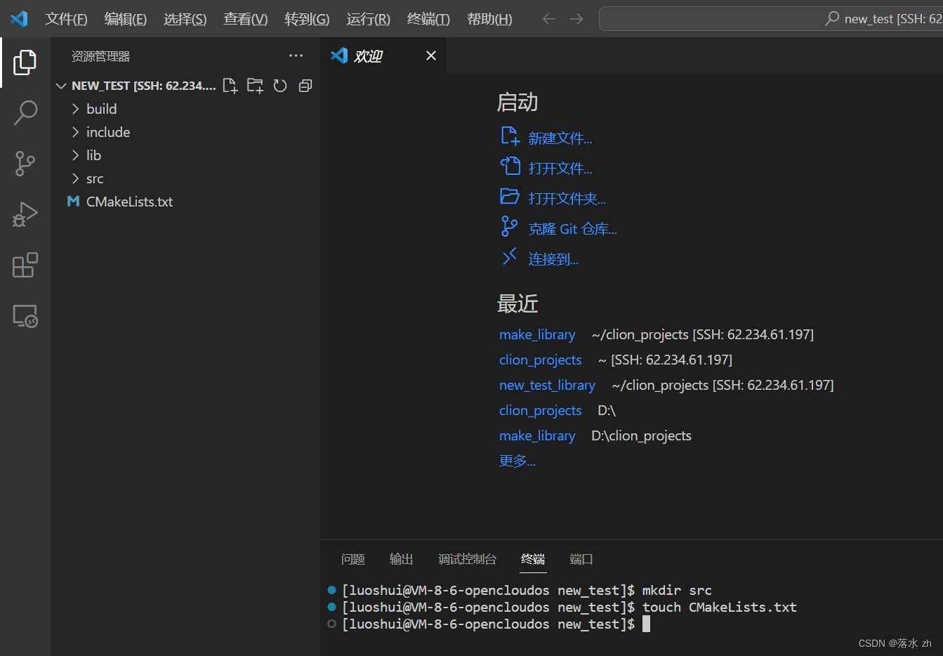Click the New Folder icon in explorer header
This screenshot has height=656, width=943.
click(x=255, y=86)
